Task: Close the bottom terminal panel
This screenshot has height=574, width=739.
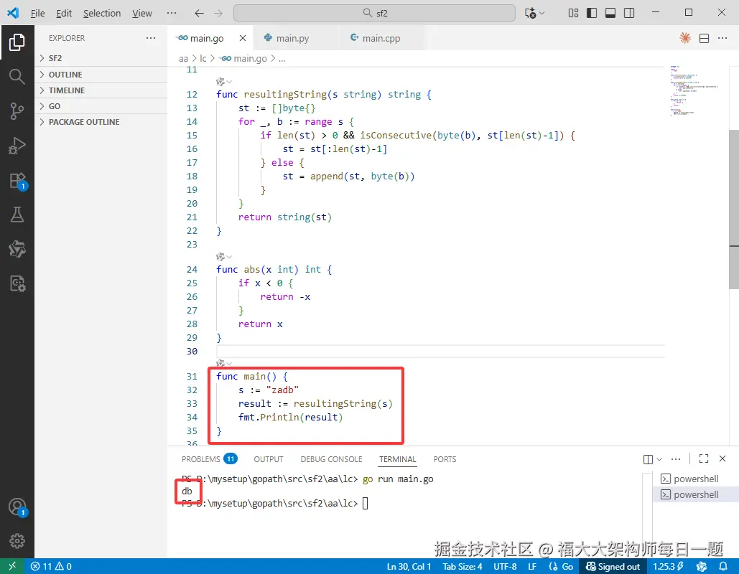Action: click(722, 458)
